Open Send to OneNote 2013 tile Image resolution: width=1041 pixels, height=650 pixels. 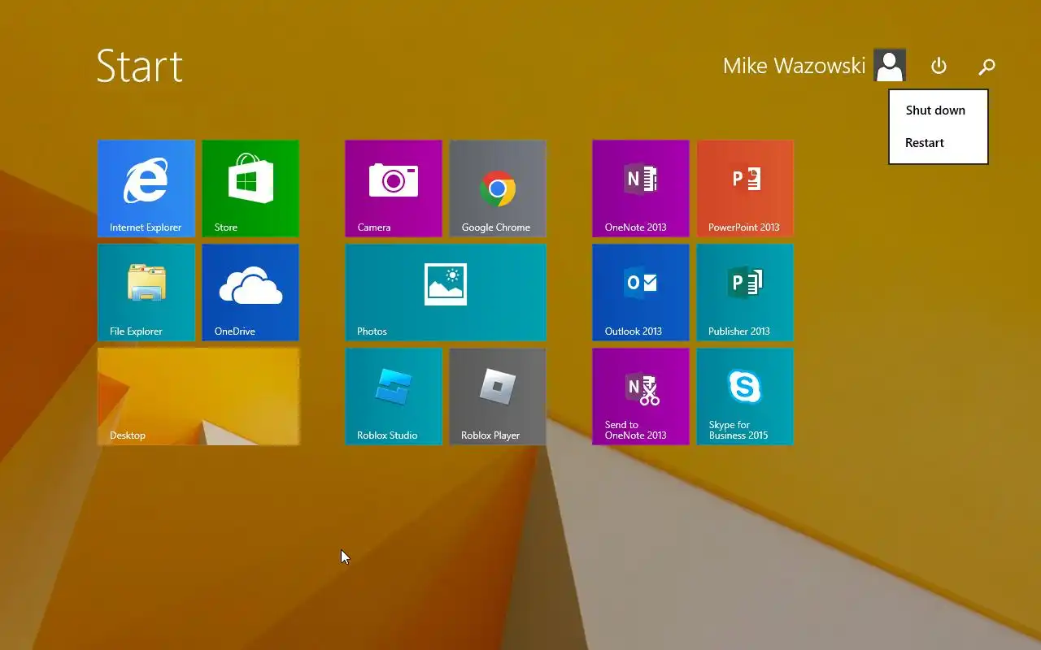641,396
